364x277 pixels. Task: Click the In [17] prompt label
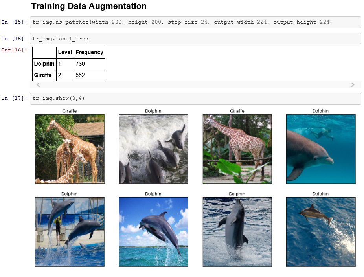pyautogui.click(x=14, y=98)
